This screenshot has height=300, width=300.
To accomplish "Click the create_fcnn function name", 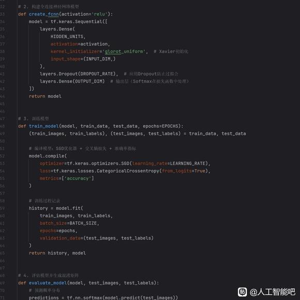I will [44, 14].
